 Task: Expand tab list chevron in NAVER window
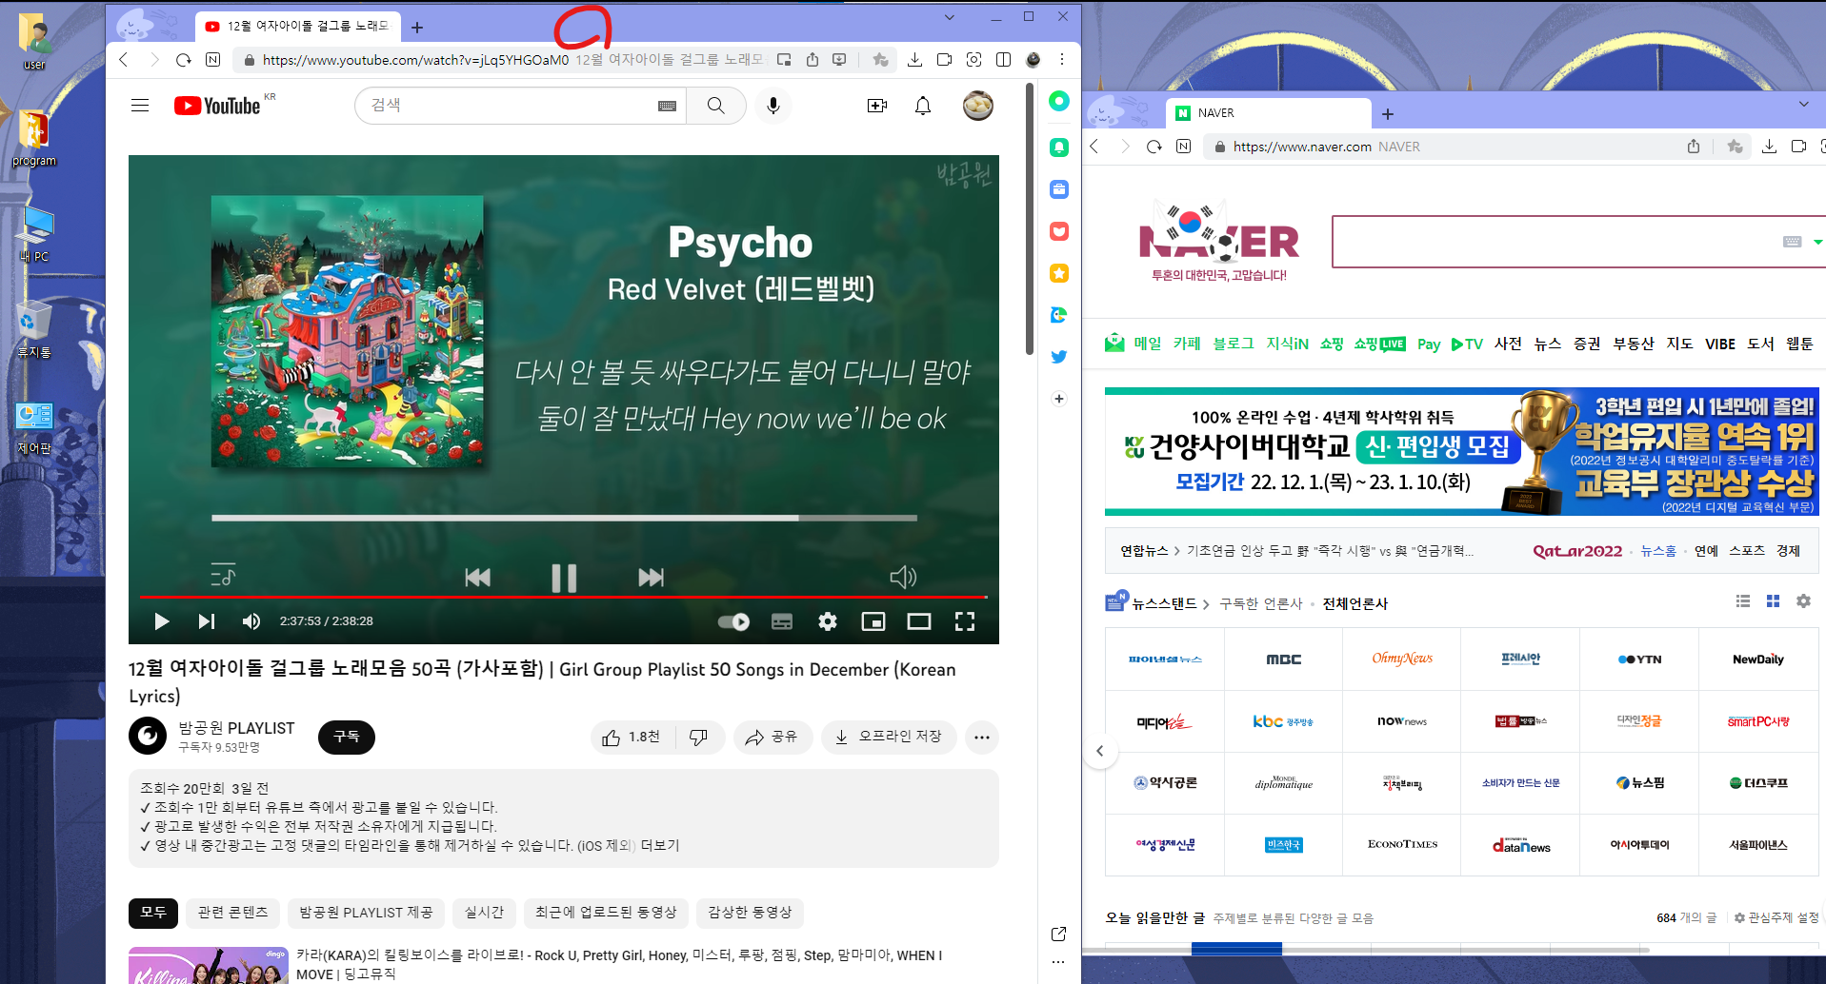tap(1803, 104)
